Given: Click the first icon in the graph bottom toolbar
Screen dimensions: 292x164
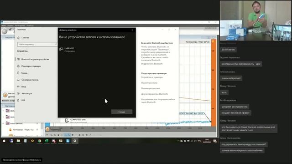Looking at the screenshot, I should point(47,135).
